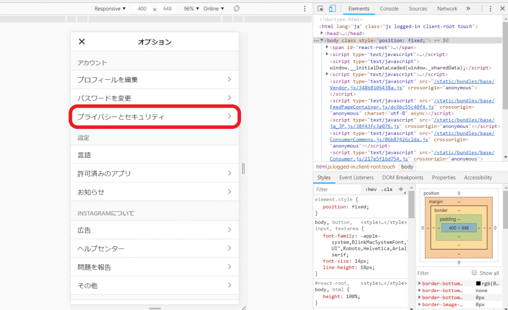Toggle the :hov element state button
The width and height of the screenshot is (508, 310).
tap(371, 189)
